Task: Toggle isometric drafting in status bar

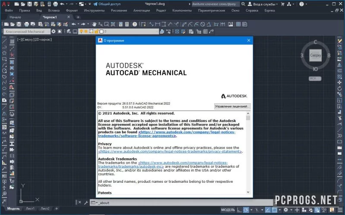Action: point(257,210)
